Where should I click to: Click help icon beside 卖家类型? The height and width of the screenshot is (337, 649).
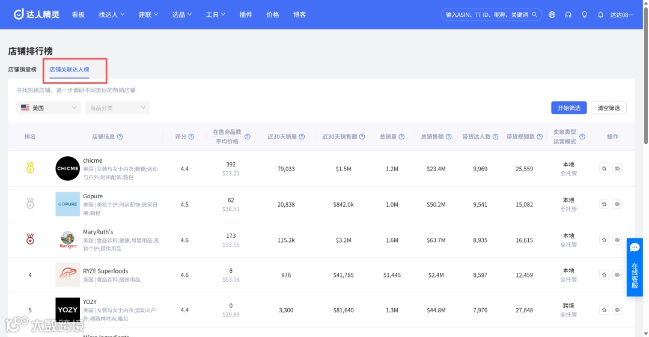(x=582, y=136)
